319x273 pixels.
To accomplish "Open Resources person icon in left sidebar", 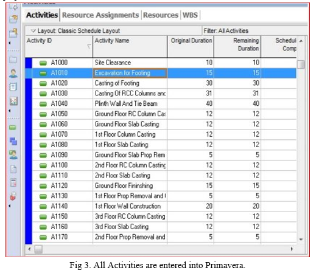I will [x=13, y=74].
